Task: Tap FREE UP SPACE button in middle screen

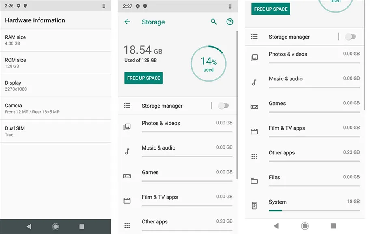Action: (x=143, y=78)
